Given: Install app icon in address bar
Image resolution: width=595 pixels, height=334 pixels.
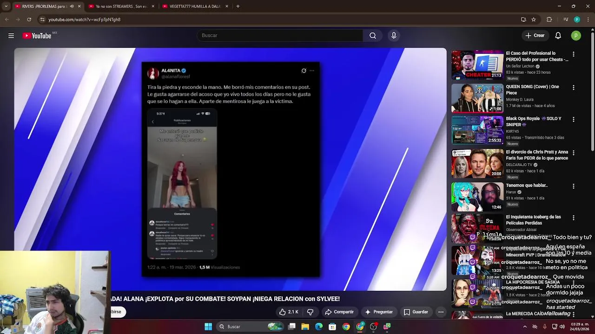Looking at the screenshot, I should pyautogui.click(x=523, y=19).
